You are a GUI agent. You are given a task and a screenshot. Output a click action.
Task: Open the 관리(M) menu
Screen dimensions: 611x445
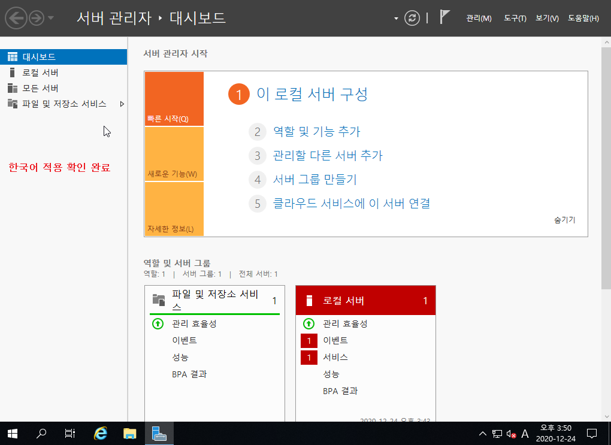tap(479, 19)
